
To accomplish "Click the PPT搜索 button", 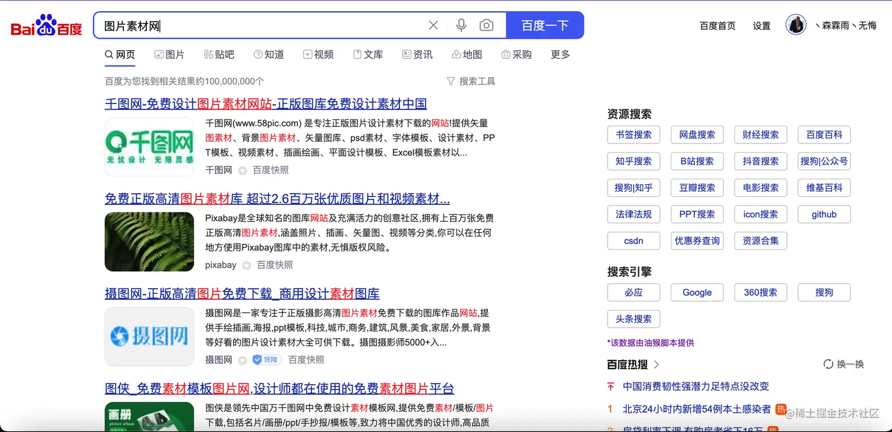I will 697,214.
